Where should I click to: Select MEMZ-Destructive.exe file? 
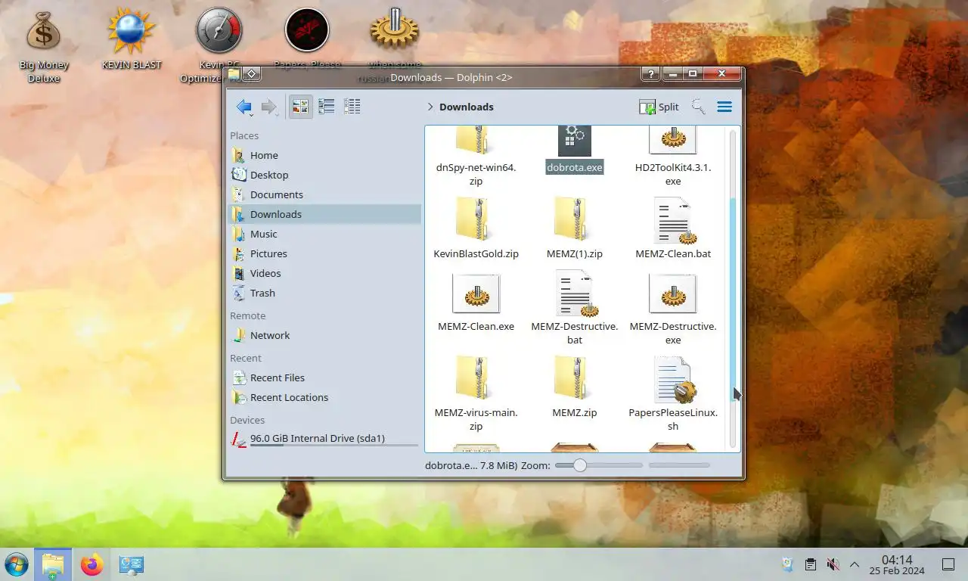point(673,309)
